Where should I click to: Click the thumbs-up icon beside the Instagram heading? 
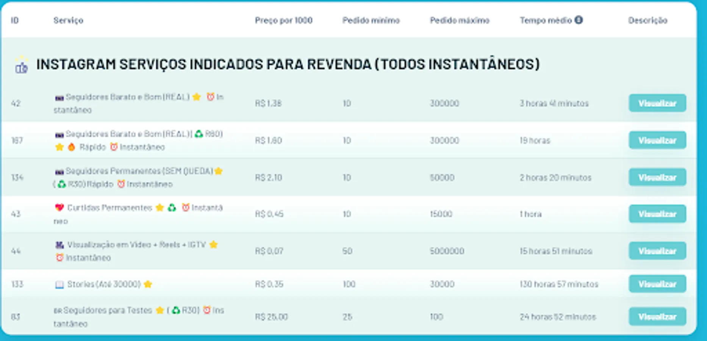tap(21, 65)
